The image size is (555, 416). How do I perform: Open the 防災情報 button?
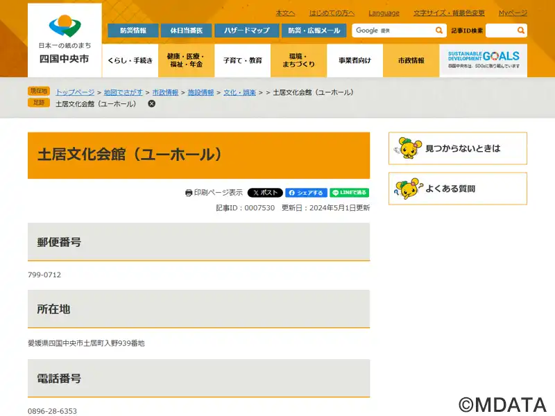click(133, 31)
